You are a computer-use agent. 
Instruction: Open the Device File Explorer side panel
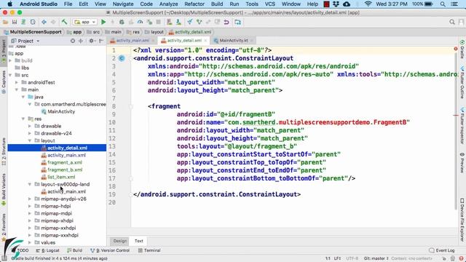tap(462, 220)
